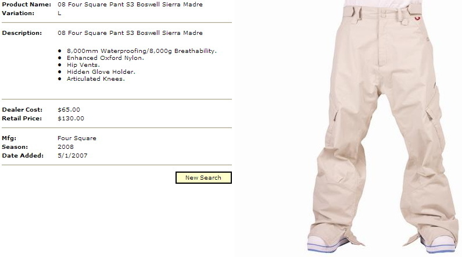Click the Enhanced Oxford Nylon bullet
This screenshot has width=462, height=257.
pyautogui.click(x=105, y=58)
